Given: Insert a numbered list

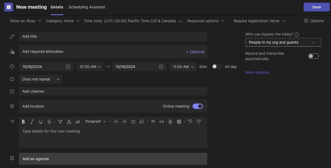Looking at the screenshot, I should (142, 122).
